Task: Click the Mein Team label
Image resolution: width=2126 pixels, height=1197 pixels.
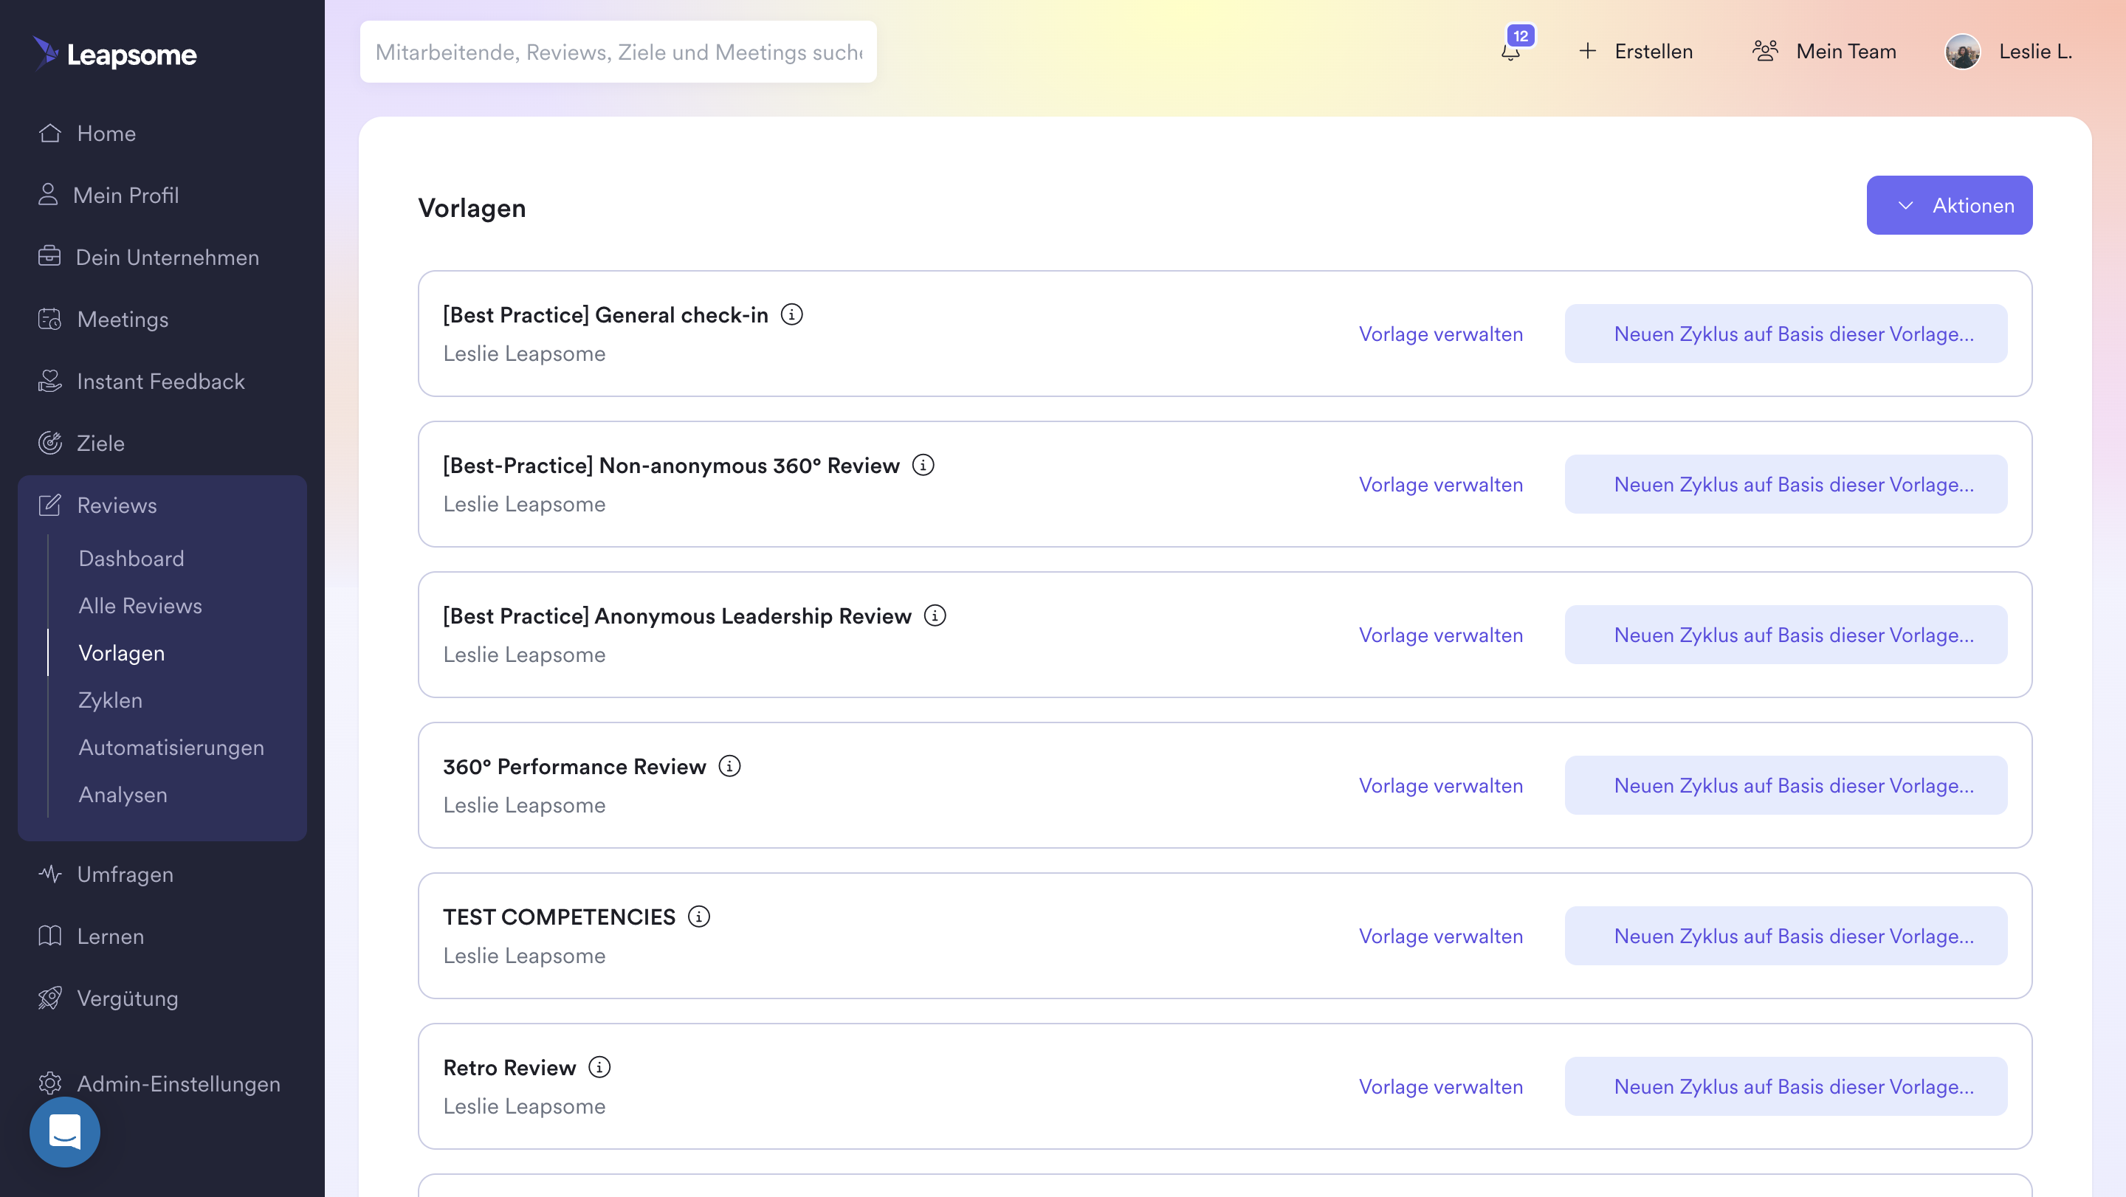Action: (1846, 51)
